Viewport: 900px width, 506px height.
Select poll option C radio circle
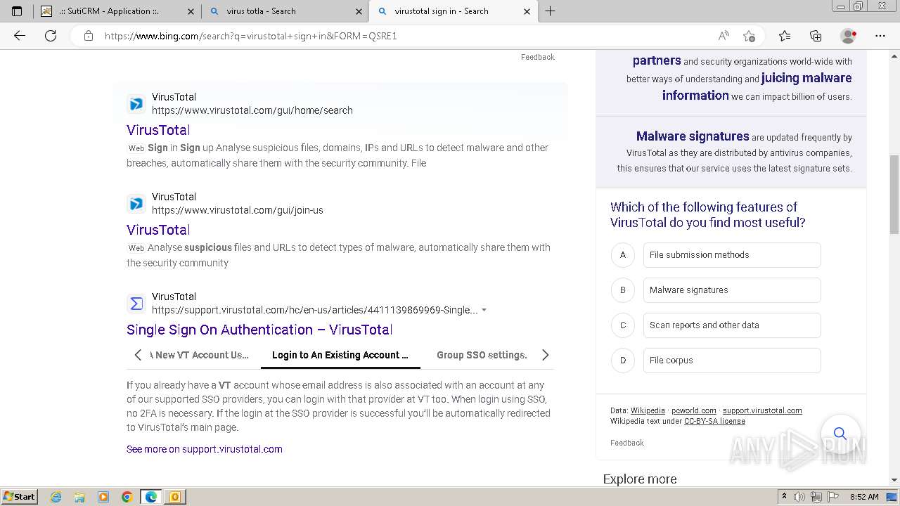click(623, 325)
